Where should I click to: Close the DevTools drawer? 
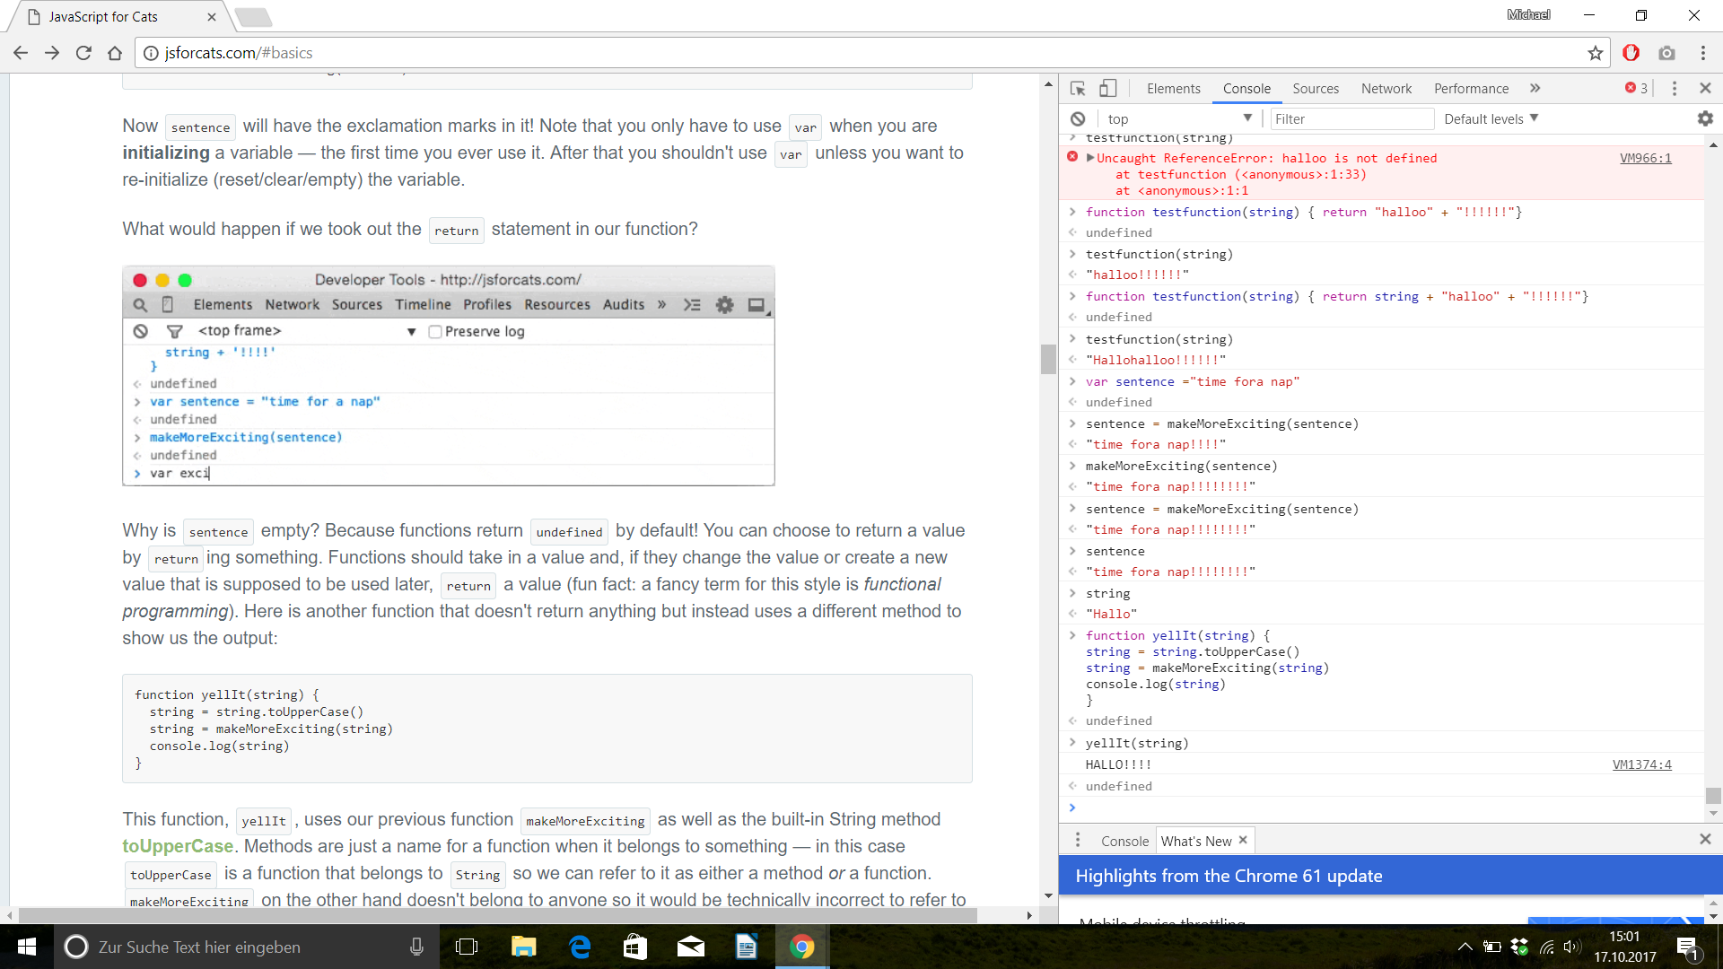tap(1705, 839)
